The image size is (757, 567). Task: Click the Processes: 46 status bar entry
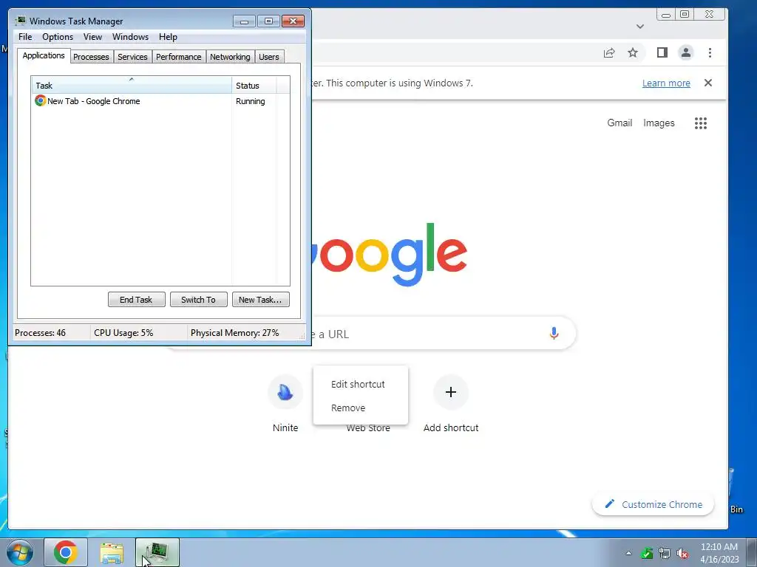pos(40,333)
